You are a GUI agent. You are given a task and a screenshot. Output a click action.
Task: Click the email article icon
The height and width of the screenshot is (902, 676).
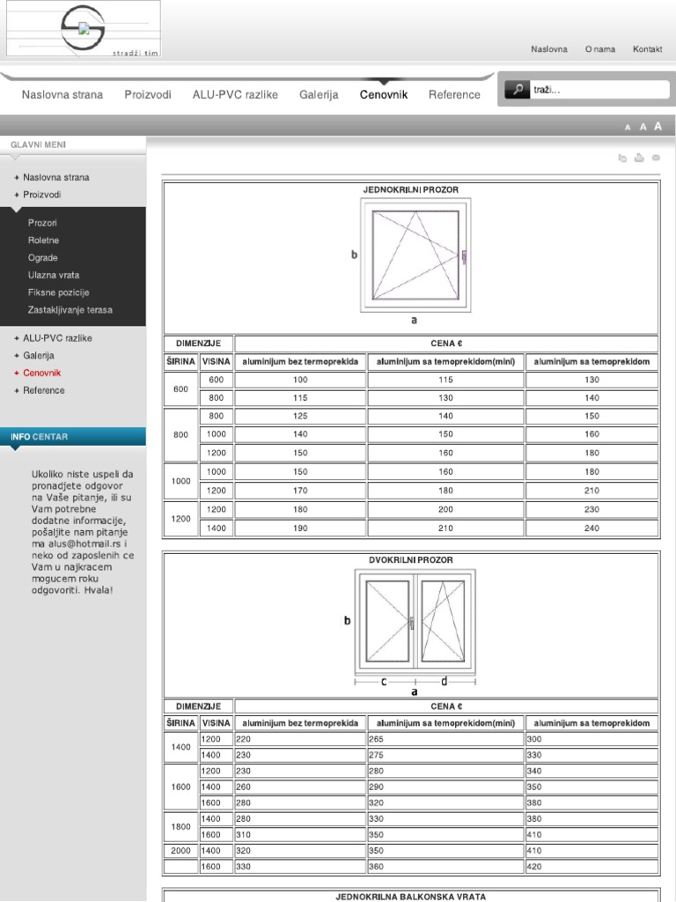click(x=656, y=158)
